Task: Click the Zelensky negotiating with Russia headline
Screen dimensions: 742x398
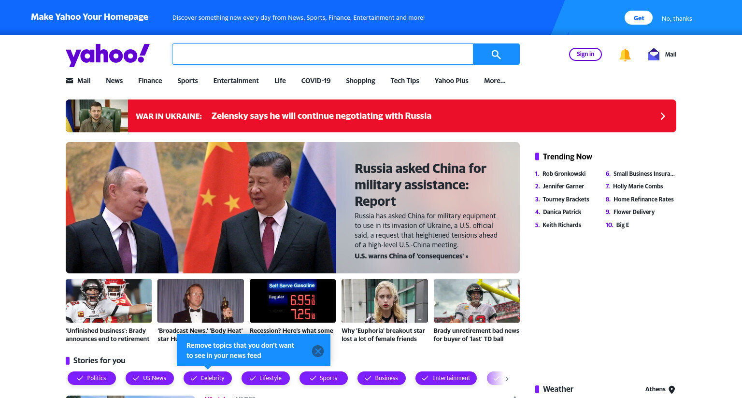Action: (x=321, y=116)
